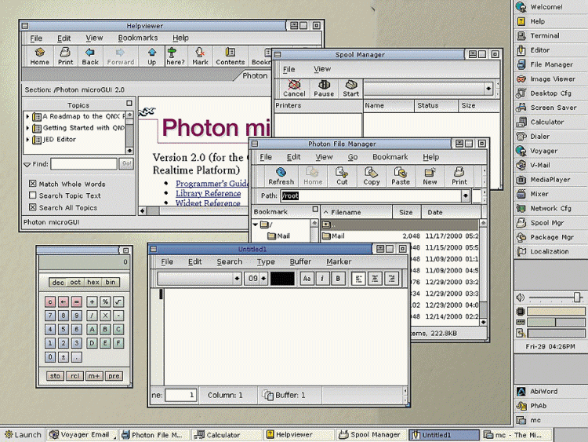
Task: Expand A Roadmap to the QNX topic
Action: [x=27, y=116]
